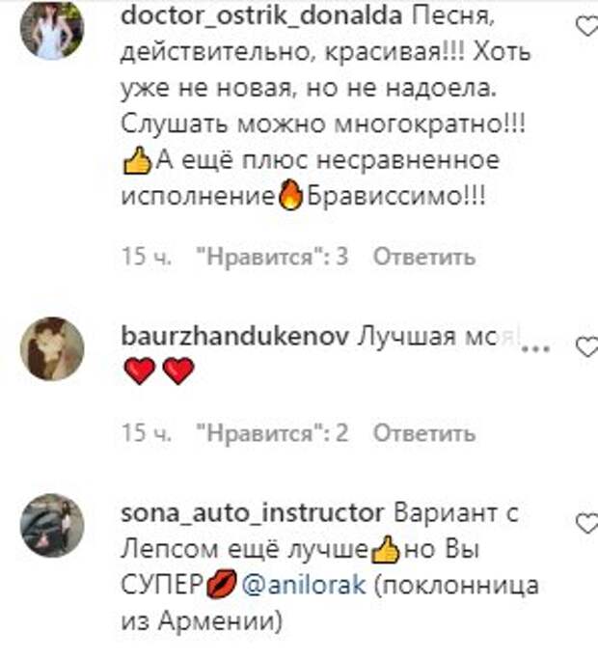Image resolution: width=598 pixels, height=660 pixels.
Task: Visit the sona_auto_instructor username link
Action: point(252,513)
